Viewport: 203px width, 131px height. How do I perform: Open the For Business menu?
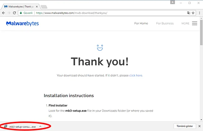[x=165, y=23]
